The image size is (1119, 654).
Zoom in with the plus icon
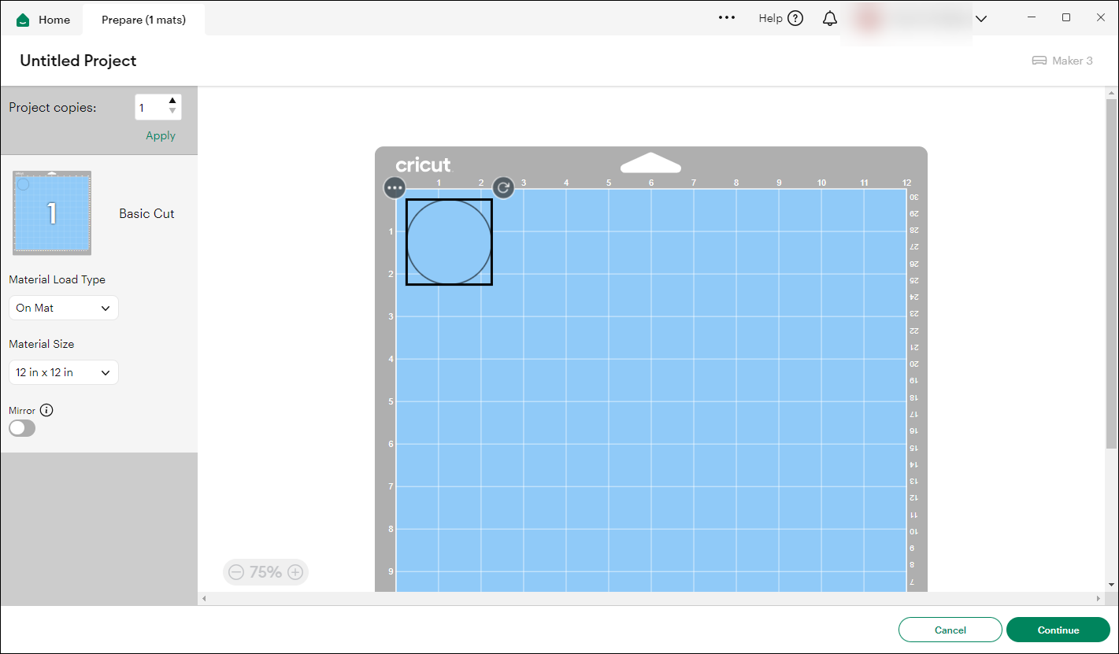point(295,572)
